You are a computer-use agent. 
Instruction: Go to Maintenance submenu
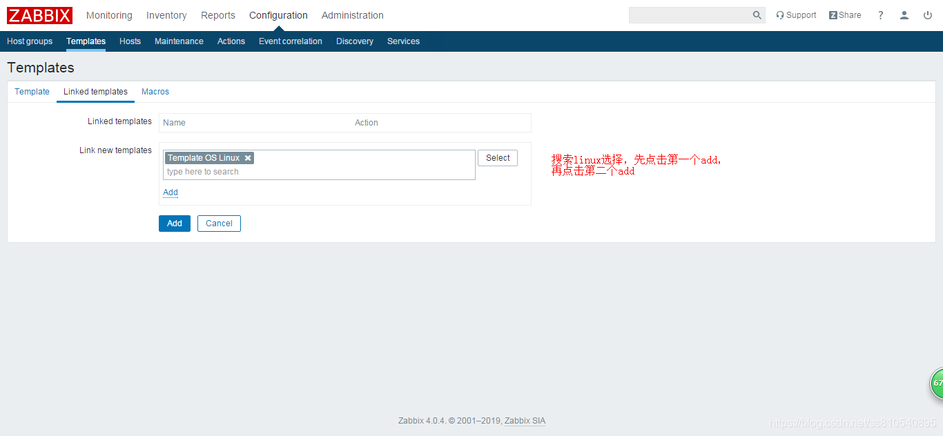tap(179, 41)
